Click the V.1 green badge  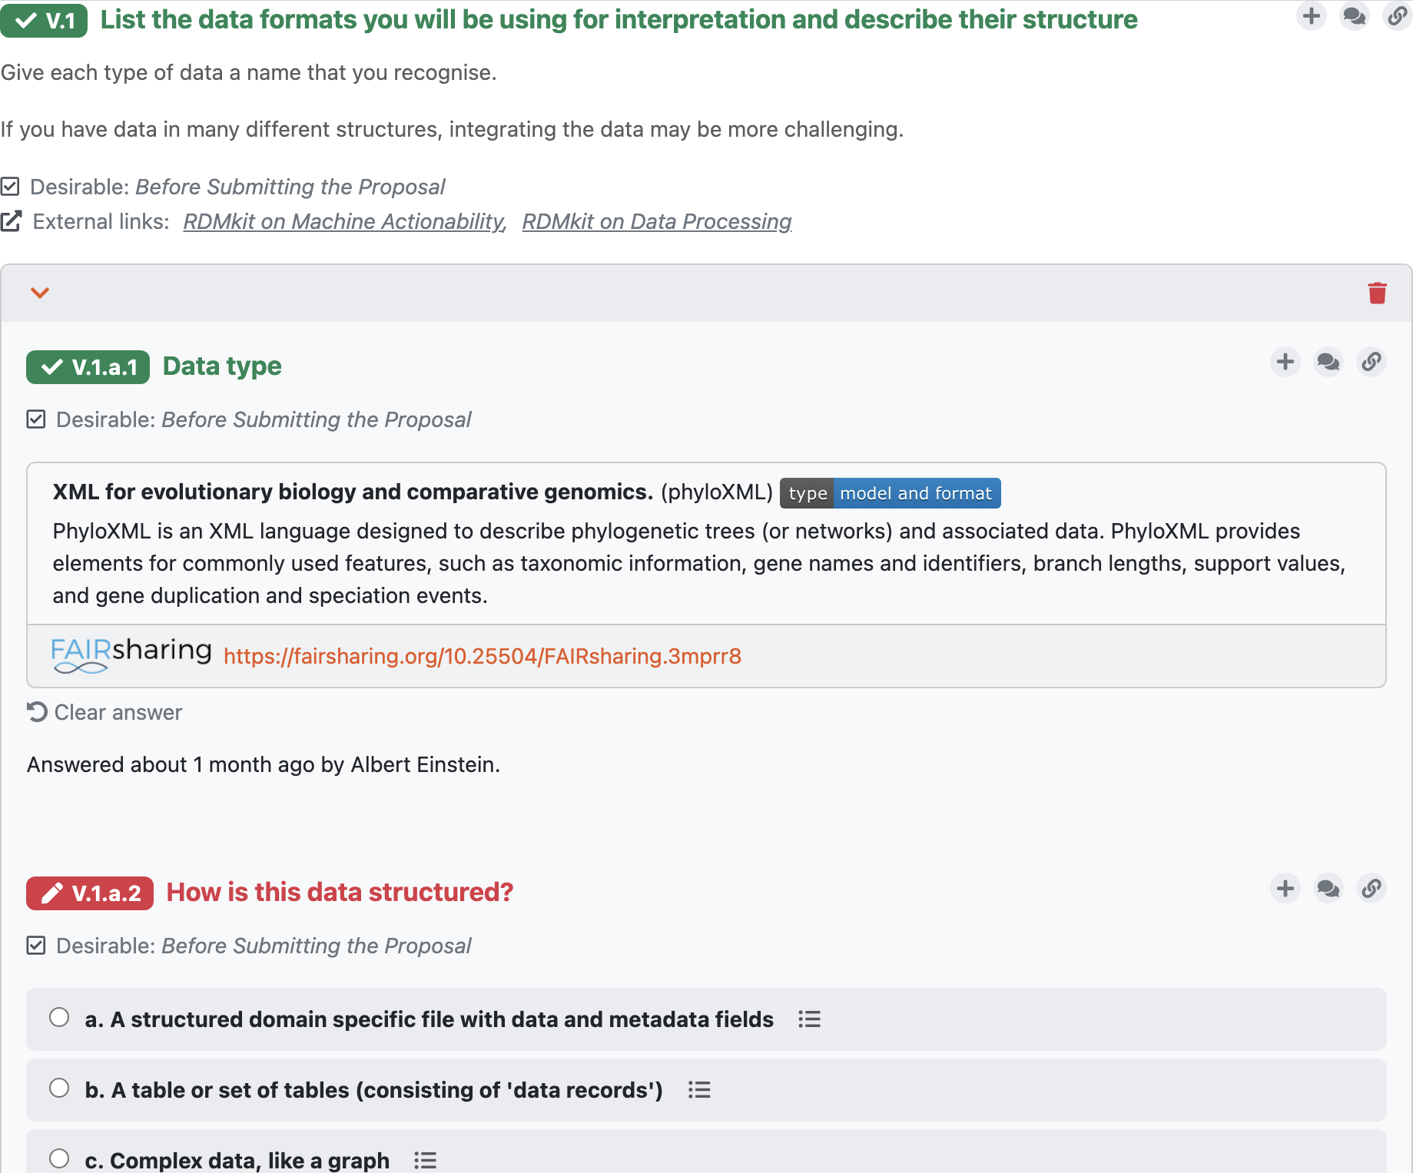click(44, 20)
